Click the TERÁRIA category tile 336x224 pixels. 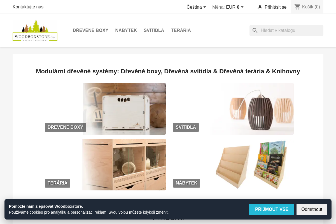(x=57, y=183)
